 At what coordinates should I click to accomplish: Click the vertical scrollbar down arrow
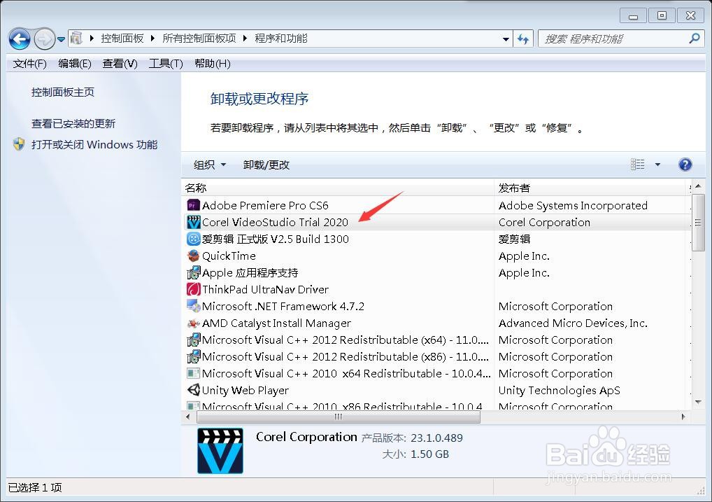pyautogui.click(x=699, y=403)
